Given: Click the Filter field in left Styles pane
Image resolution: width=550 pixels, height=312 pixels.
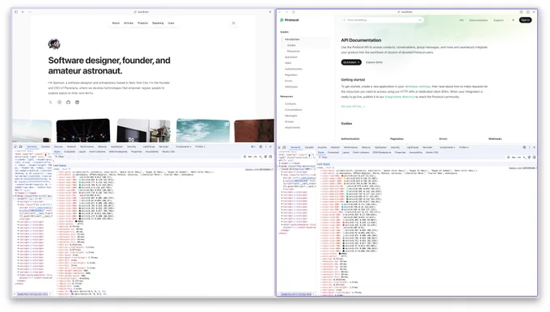Looking at the screenshot, I should coord(147,157).
